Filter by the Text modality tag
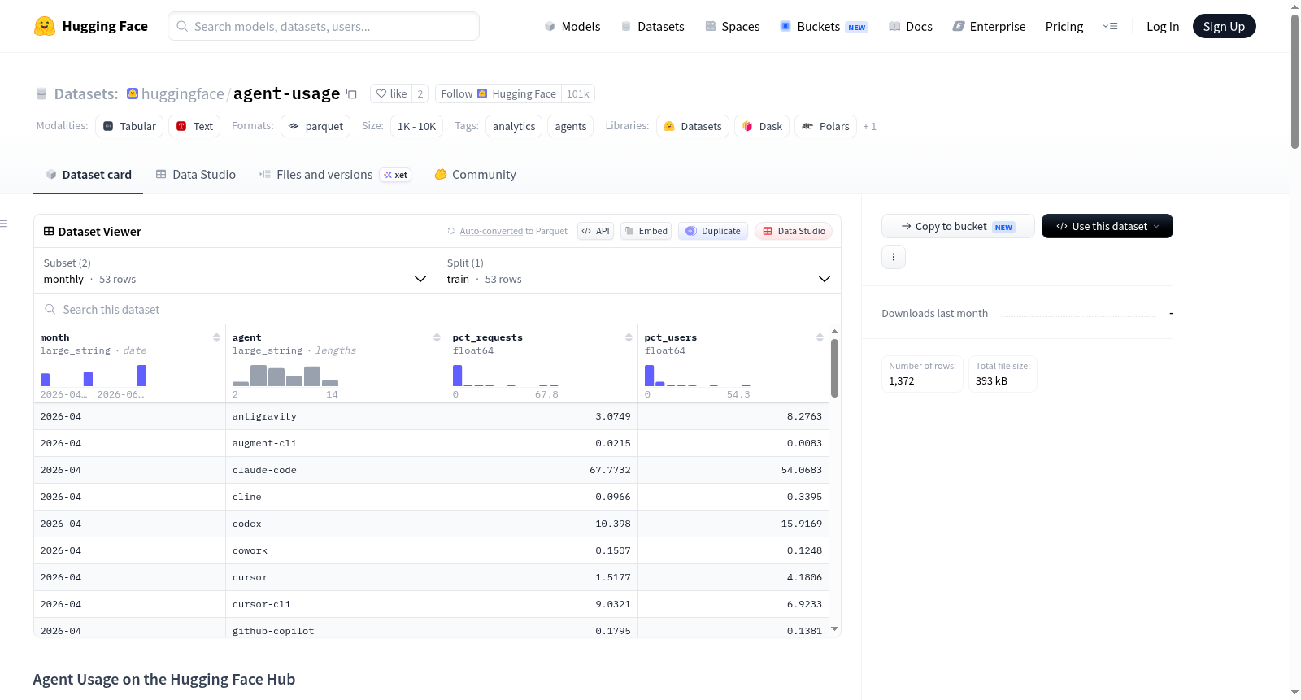1301x700 pixels. pos(194,126)
